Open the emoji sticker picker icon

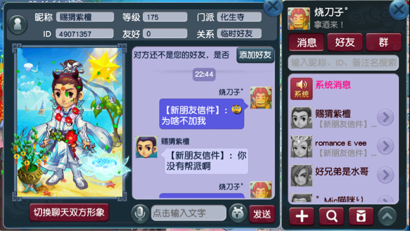pos(238,213)
